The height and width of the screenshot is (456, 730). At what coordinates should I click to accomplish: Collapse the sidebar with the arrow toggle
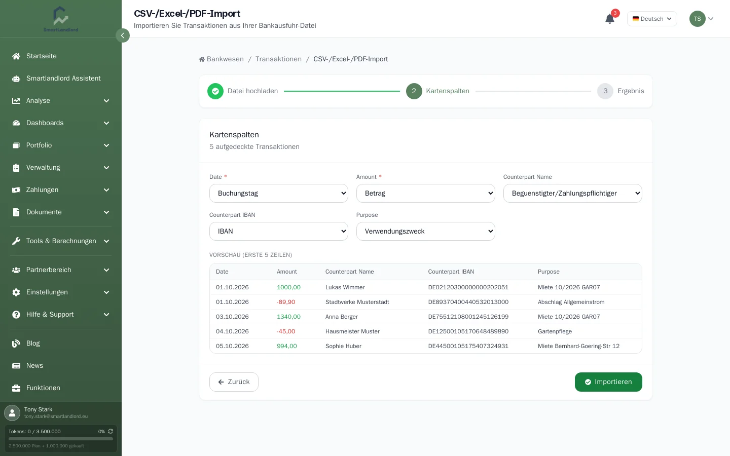click(x=123, y=35)
